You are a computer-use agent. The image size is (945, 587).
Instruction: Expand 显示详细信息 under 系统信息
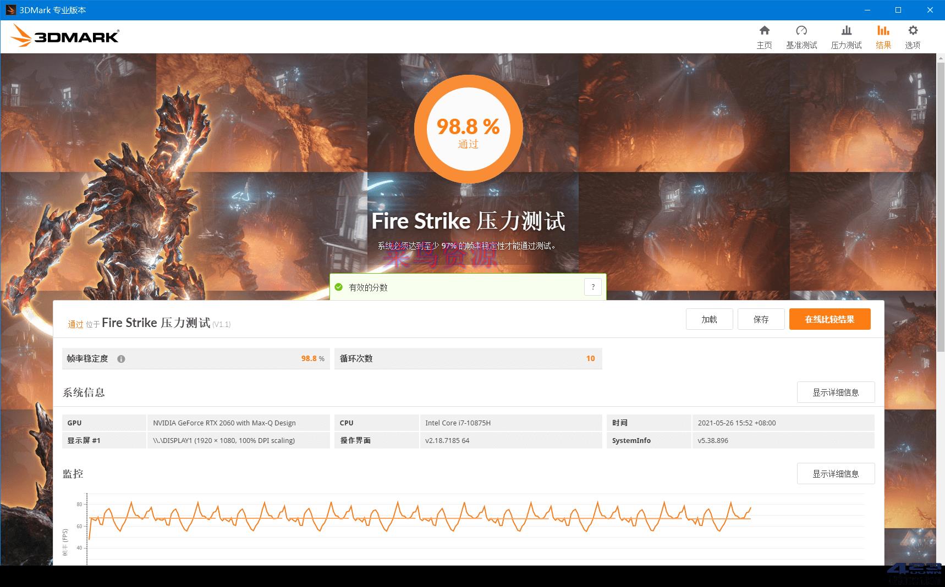pyautogui.click(x=836, y=392)
